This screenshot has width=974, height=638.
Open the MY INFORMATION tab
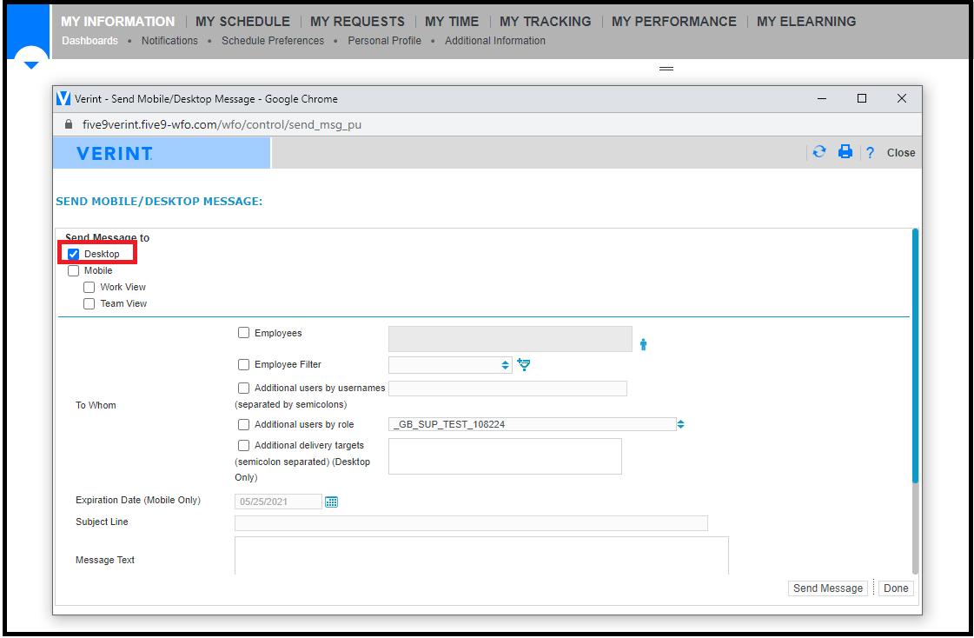click(118, 21)
